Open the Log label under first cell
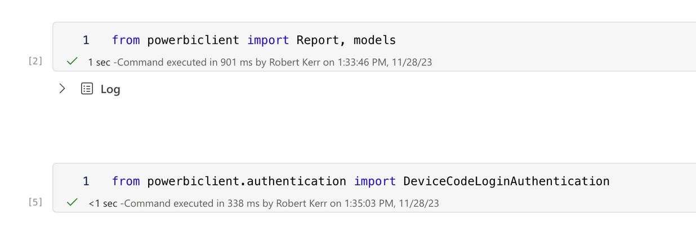 point(110,89)
